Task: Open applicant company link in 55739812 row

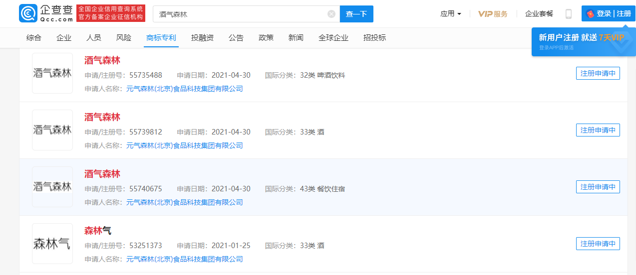Action: (185, 145)
